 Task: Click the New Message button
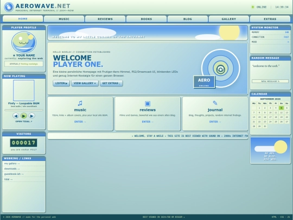[x=270, y=81]
